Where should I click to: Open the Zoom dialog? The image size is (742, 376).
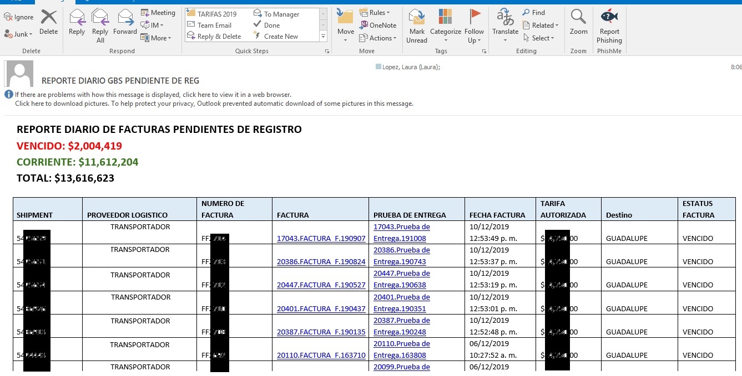pyautogui.click(x=578, y=22)
